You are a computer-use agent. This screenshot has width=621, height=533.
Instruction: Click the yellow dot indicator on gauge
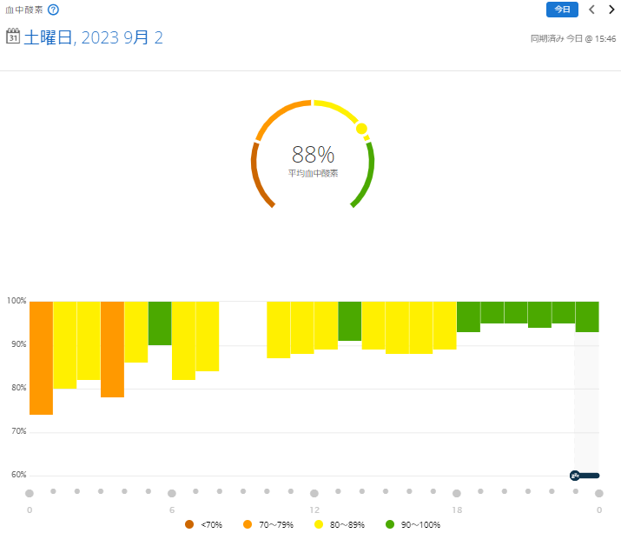pyautogui.click(x=361, y=129)
